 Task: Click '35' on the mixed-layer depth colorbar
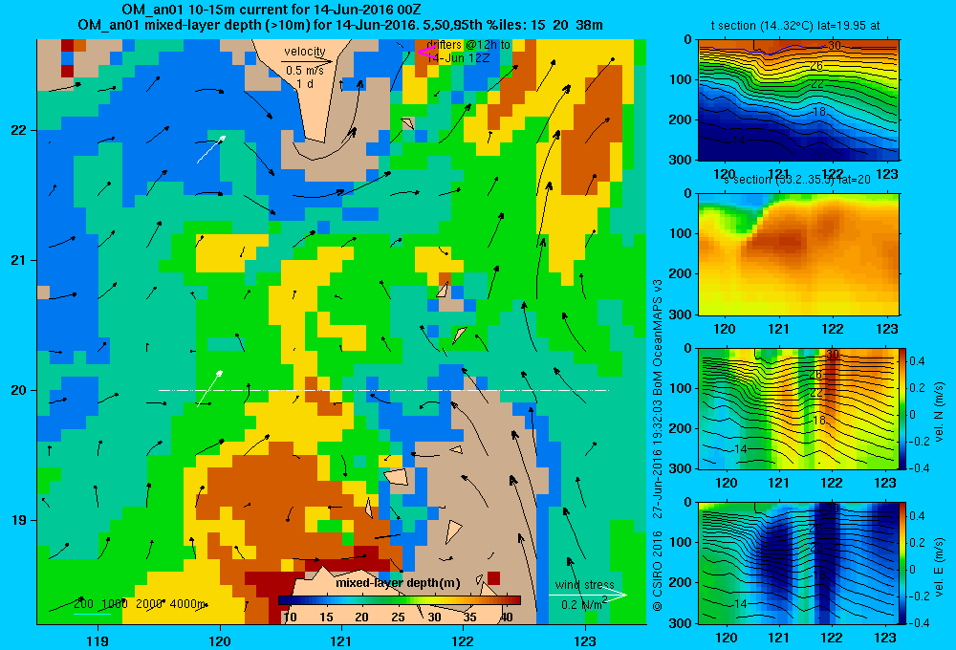pos(469,617)
